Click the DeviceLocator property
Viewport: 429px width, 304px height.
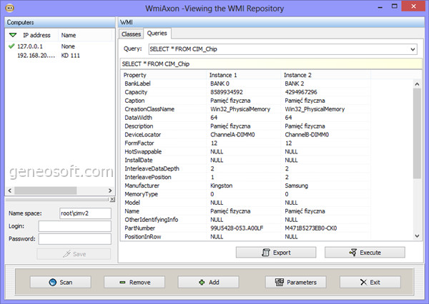pyautogui.click(x=142, y=134)
